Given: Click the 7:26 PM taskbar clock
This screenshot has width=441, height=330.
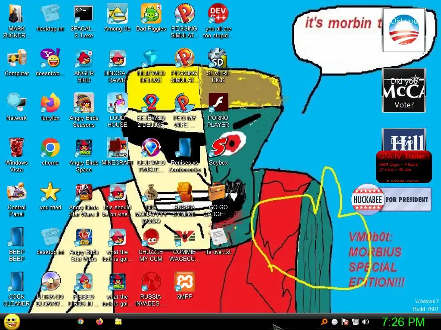Looking at the screenshot, I should click(x=403, y=322).
